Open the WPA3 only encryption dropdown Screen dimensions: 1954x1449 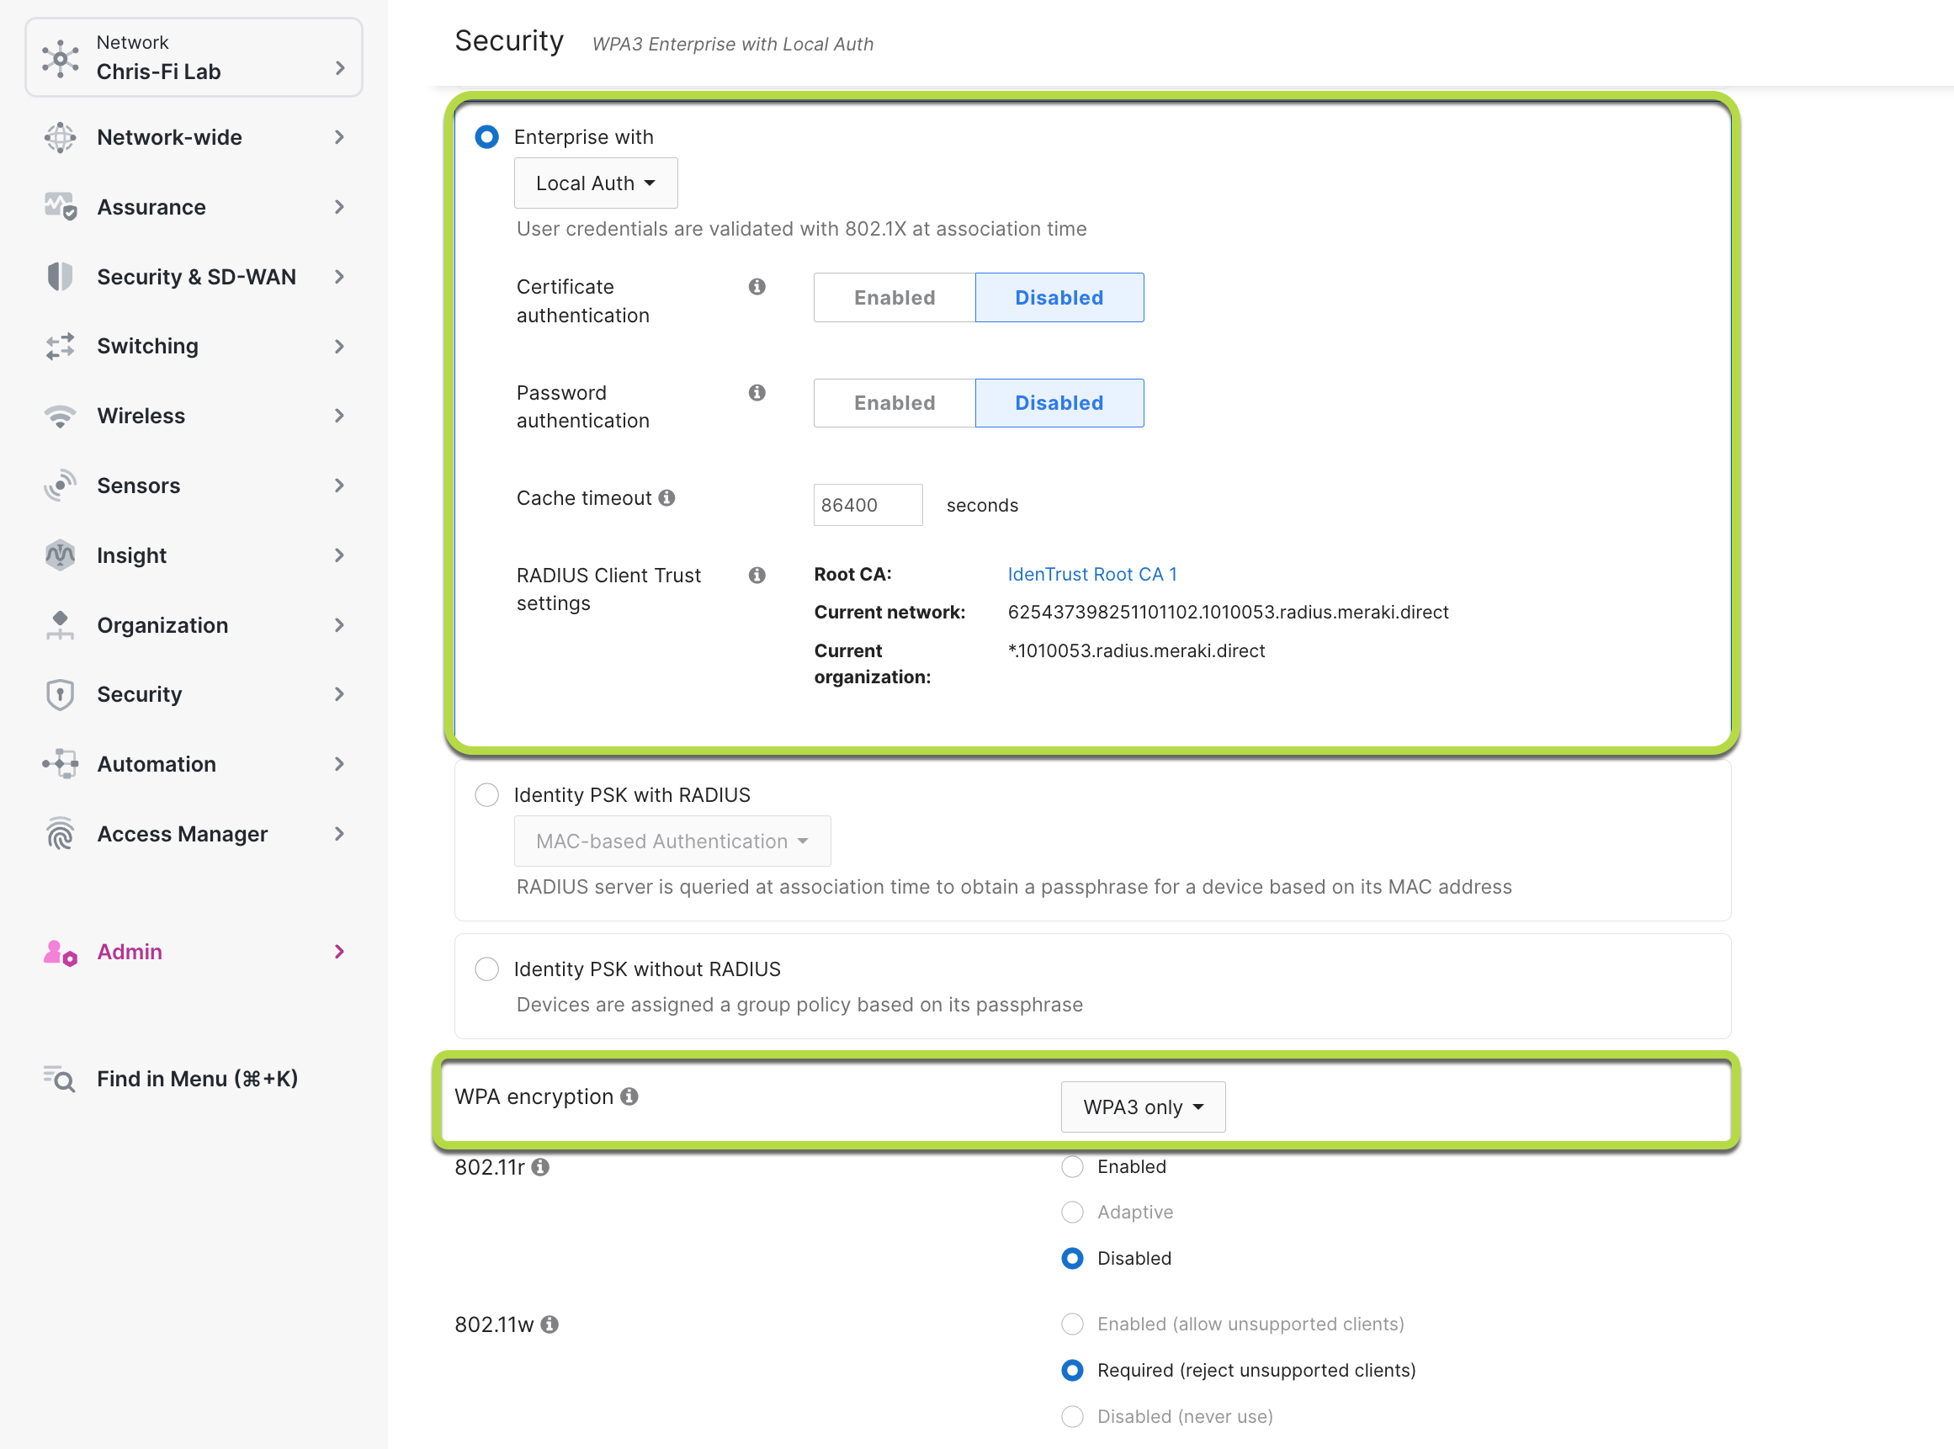(1143, 1107)
